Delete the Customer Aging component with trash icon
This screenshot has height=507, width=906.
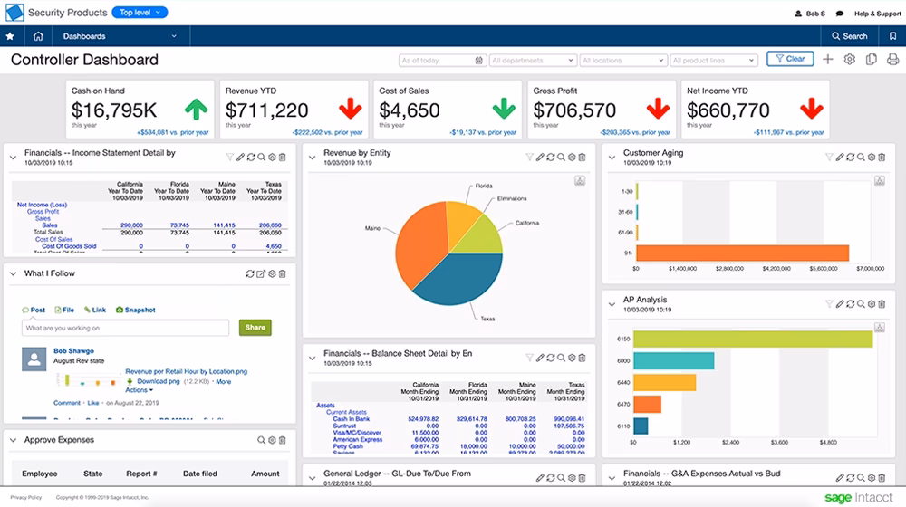pyautogui.click(x=882, y=157)
